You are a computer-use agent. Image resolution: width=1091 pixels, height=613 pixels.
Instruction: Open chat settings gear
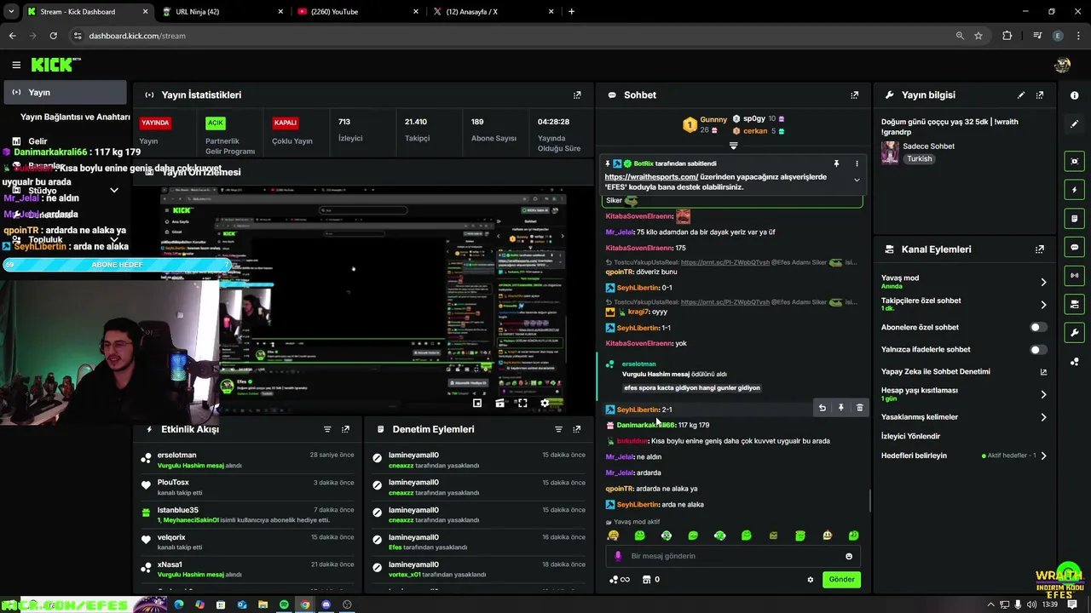point(811,580)
